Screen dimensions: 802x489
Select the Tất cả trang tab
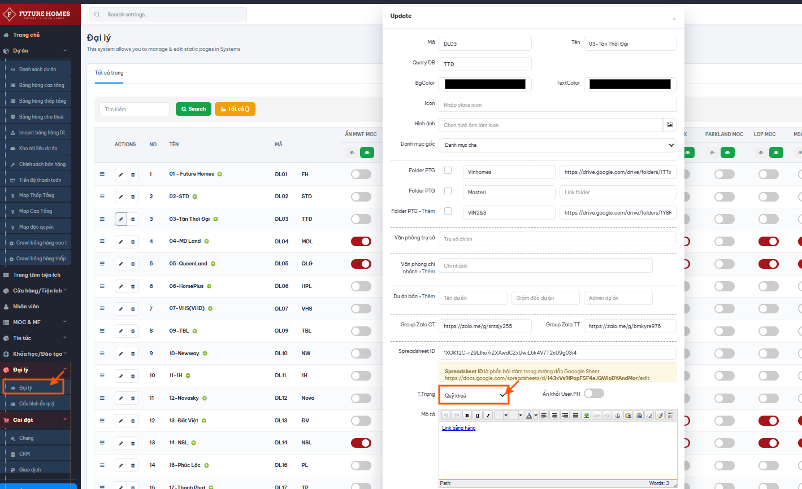pyautogui.click(x=109, y=73)
